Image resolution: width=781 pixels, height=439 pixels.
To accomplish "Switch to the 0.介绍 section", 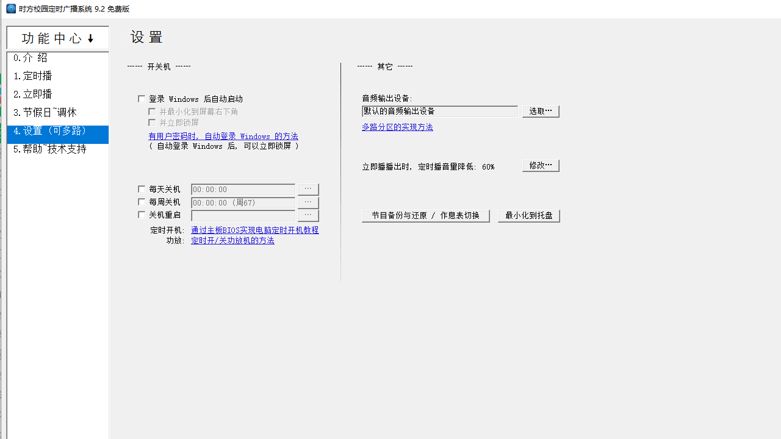I will [x=32, y=57].
